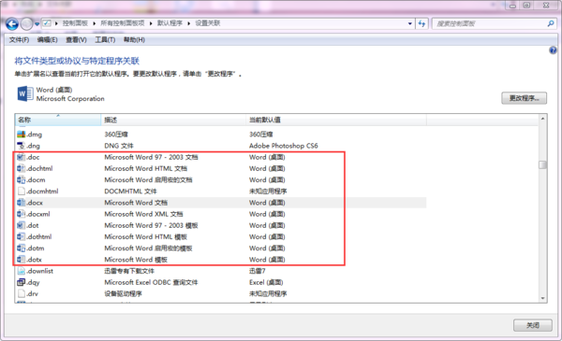562x341 pixels.
Task: Select the .docm file icon
Action: click(22, 179)
